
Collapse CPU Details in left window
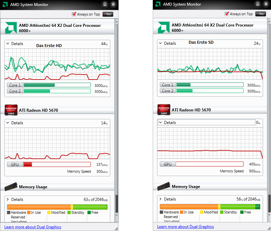(x=8, y=44)
